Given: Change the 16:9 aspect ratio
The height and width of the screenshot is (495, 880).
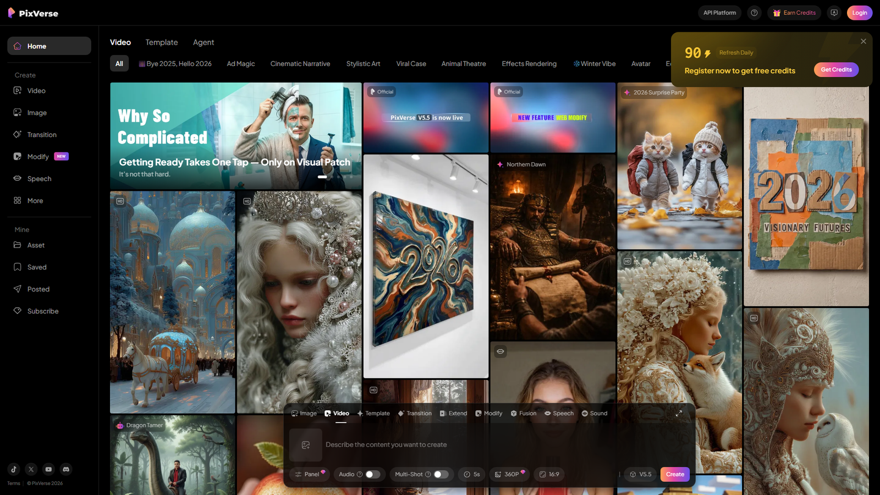Looking at the screenshot, I should (549, 474).
